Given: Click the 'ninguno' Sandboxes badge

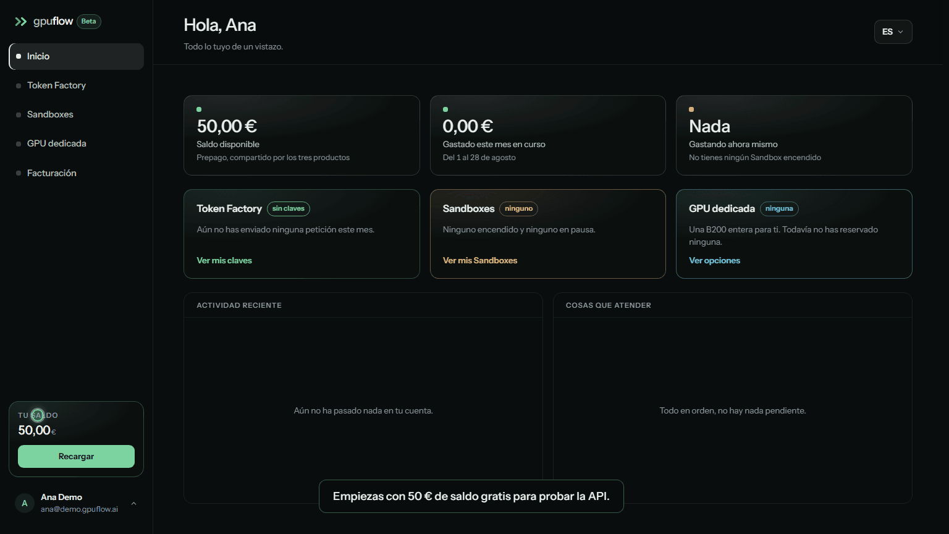Looking at the screenshot, I should point(518,208).
